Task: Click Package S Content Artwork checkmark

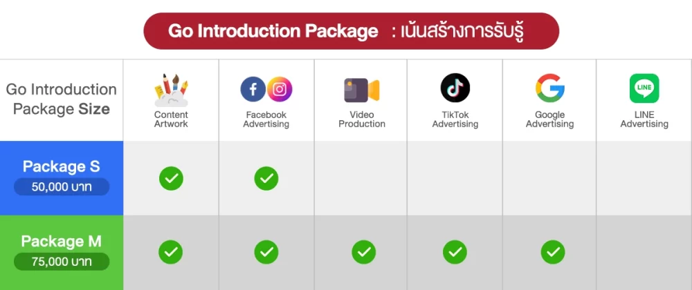Action: click(x=171, y=178)
